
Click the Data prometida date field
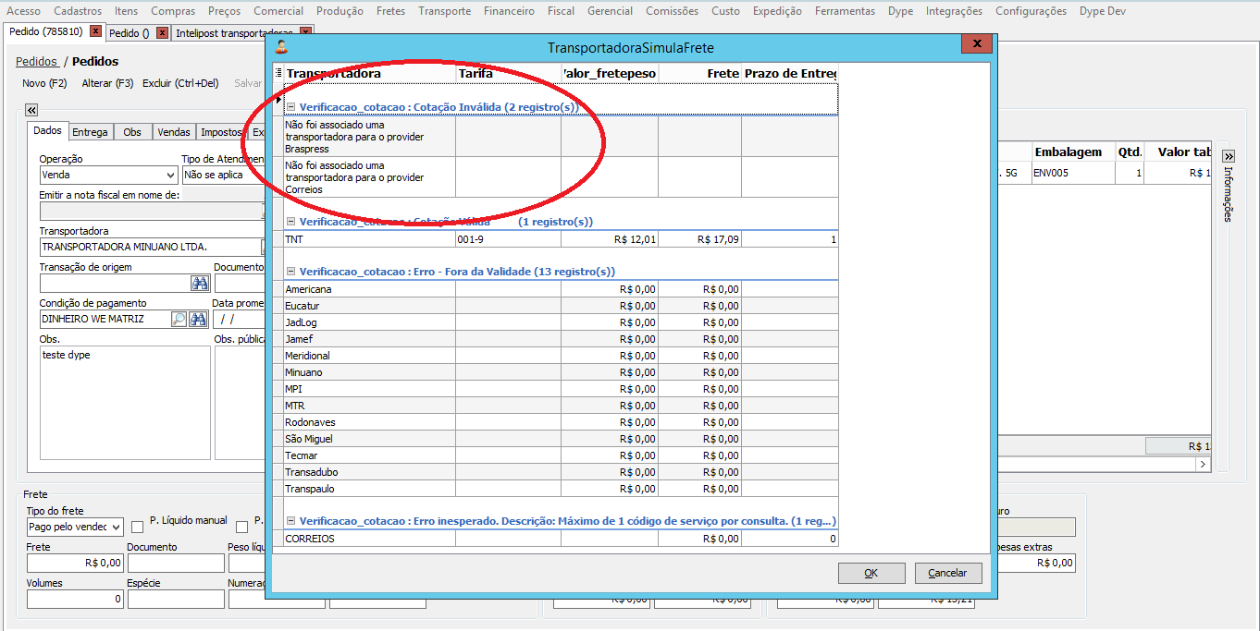239,320
